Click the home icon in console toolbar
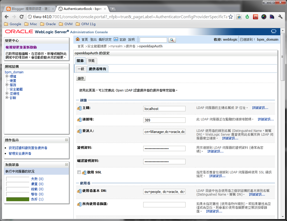The width and height of the screenshot is (287, 221). 78,39
